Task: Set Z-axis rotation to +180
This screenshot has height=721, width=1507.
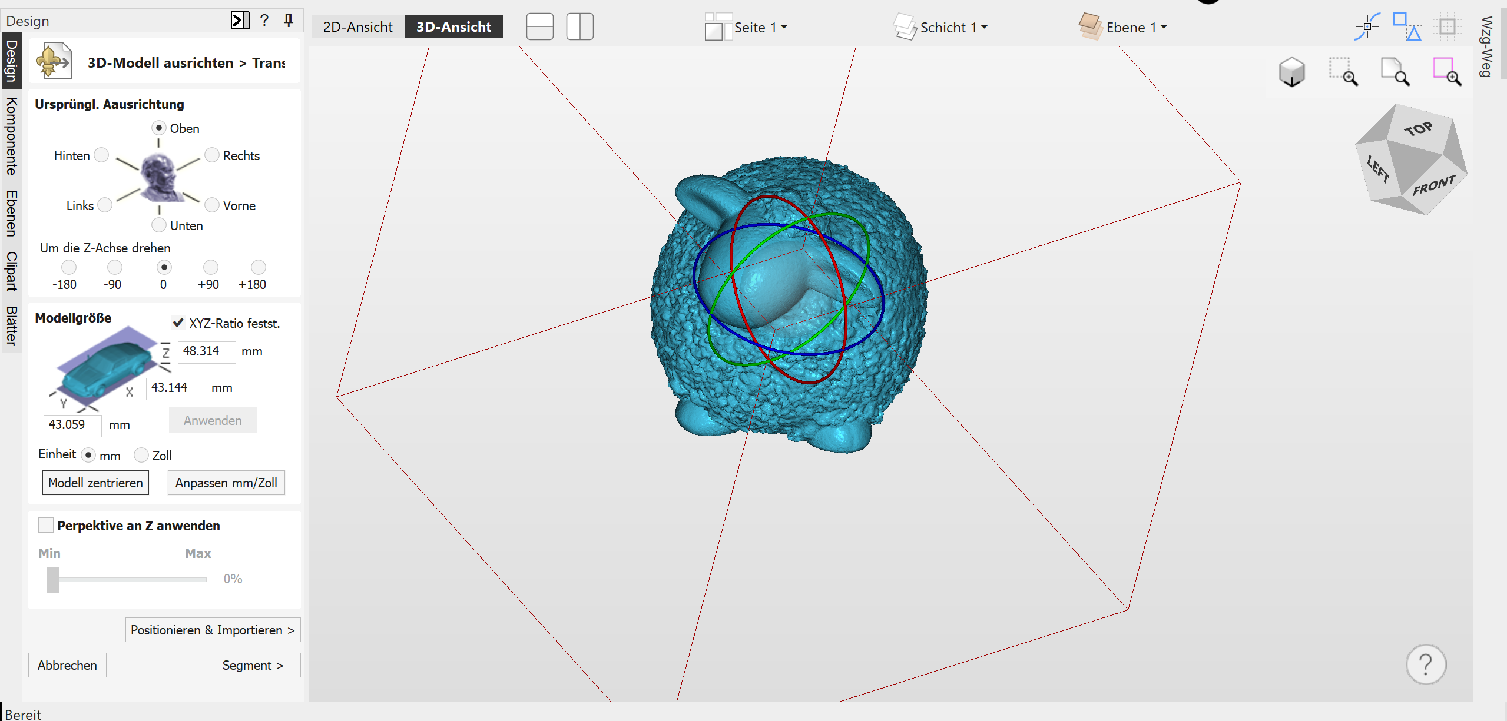Action: click(x=259, y=267)
